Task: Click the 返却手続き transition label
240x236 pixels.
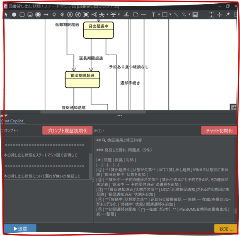Action: 130,83
